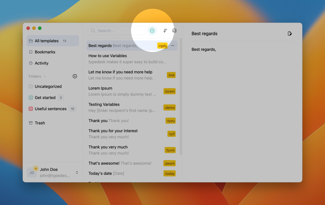Select the Uncategorized folder

48,86
